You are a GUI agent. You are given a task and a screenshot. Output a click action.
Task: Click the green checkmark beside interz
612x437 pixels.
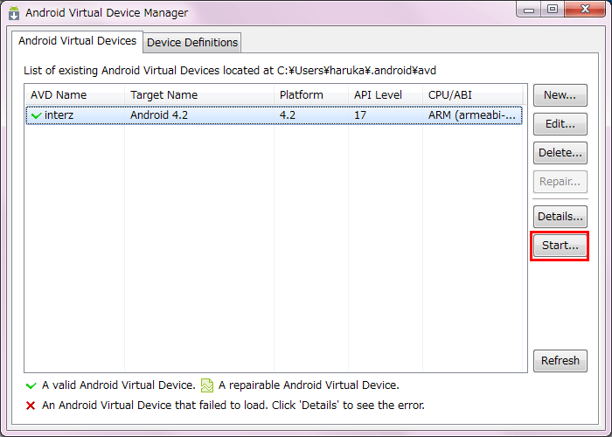pyautogui.click(x=37, y=115)
